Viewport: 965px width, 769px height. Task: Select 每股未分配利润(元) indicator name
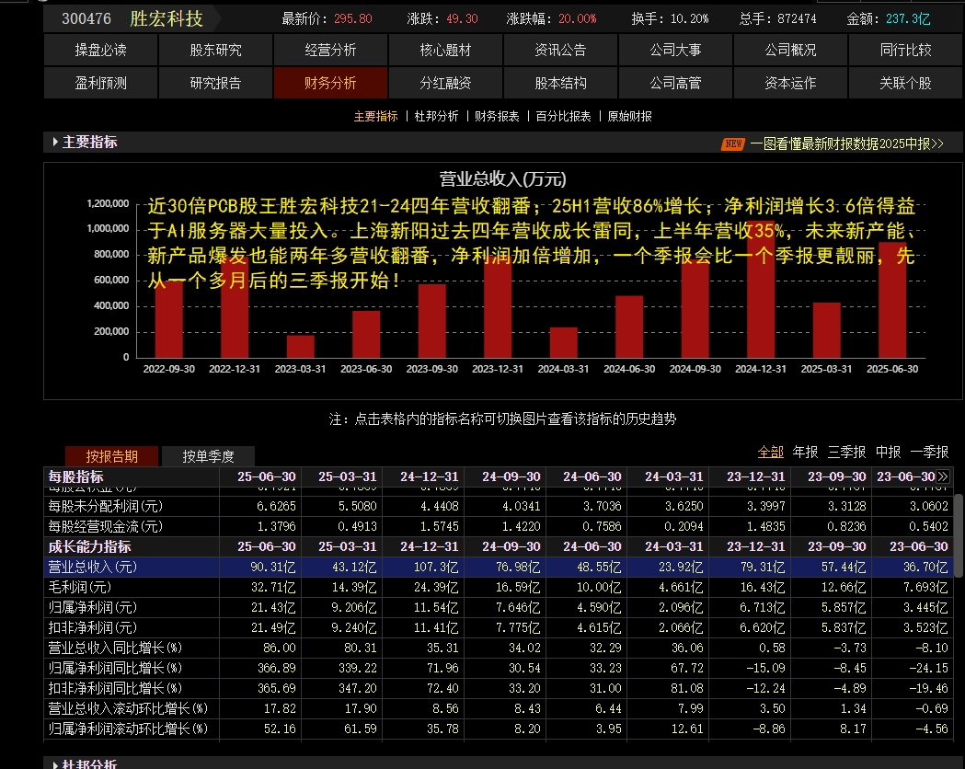105,506
